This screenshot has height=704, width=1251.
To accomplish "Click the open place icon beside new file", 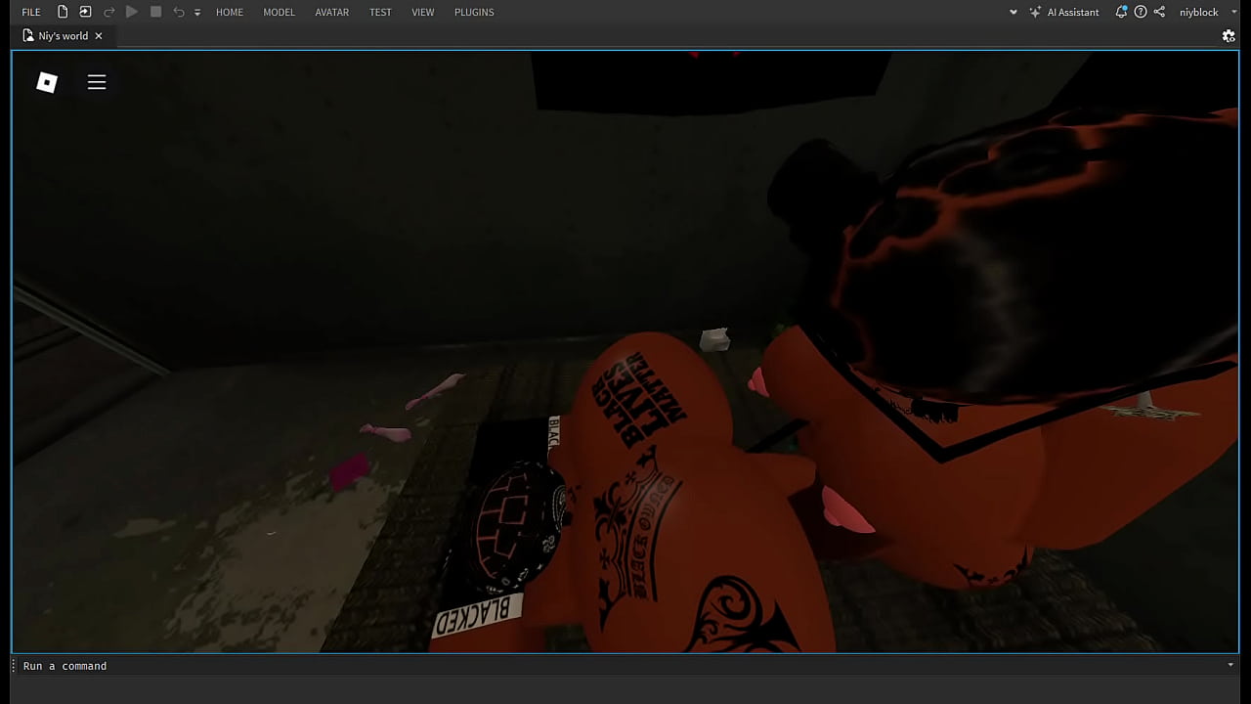I will tap(85, 12).
